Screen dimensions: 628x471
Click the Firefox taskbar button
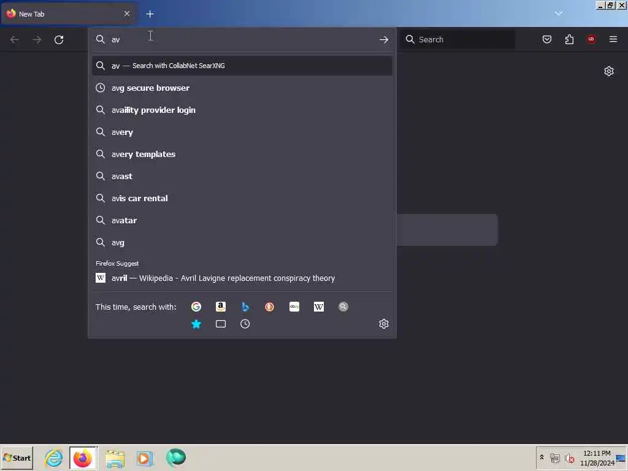point(83,458)
